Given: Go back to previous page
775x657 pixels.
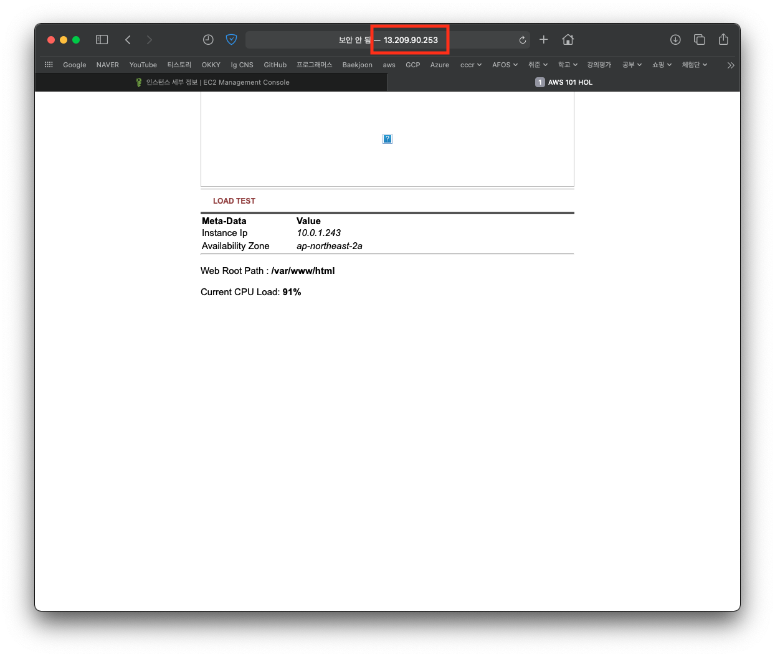Looking at the screenshot, I should [128, 40].
